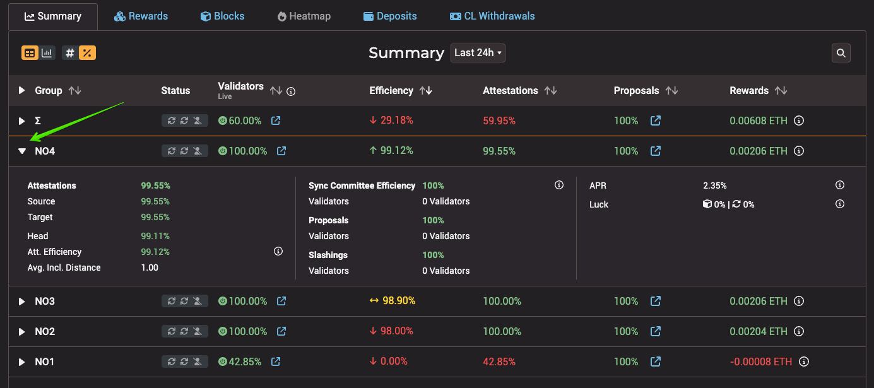Sort table by Validators column
The height and width of the screenshot is (388, 874).
[x=276, y=91]
